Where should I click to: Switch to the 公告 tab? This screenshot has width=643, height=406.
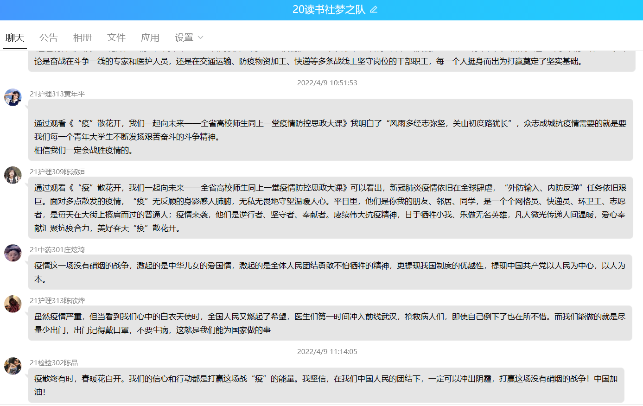point(49,38)
